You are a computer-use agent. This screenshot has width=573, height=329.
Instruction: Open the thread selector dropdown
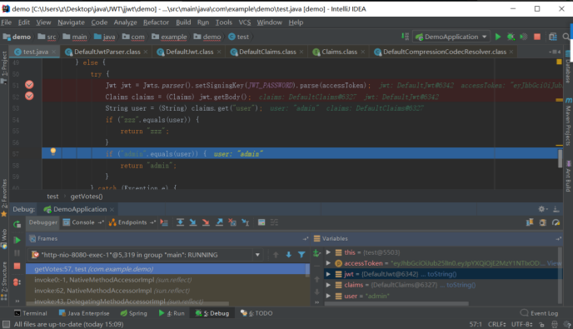coord(257,255)
